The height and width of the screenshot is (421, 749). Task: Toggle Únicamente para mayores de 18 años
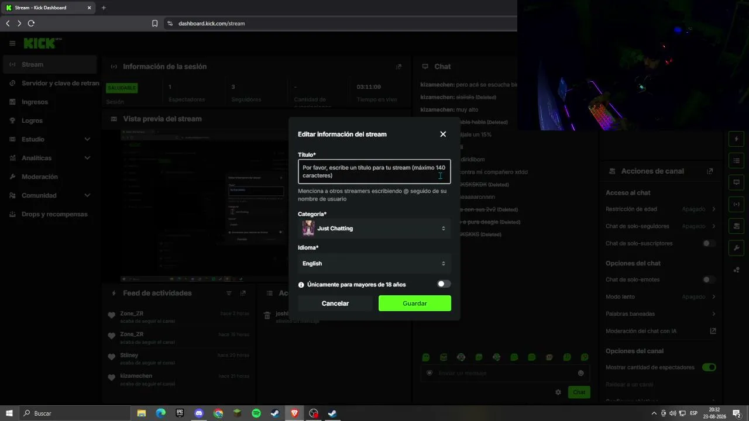click(444, 284)
